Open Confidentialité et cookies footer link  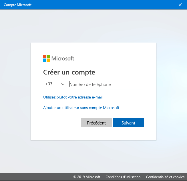(165, 177)
